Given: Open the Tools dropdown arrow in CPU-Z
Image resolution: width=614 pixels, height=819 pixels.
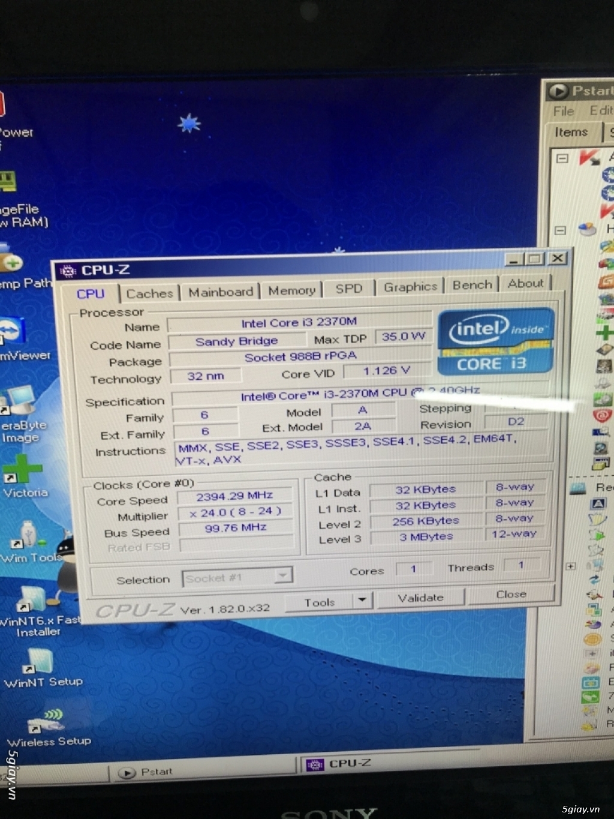Looking at the screenshot, I should [x=362, y=601].
